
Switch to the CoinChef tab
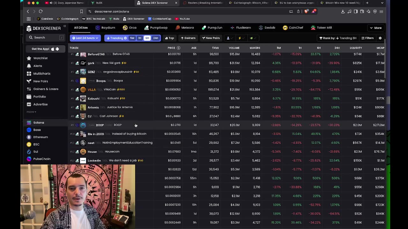pyautogui.click(x=293, y=28)
